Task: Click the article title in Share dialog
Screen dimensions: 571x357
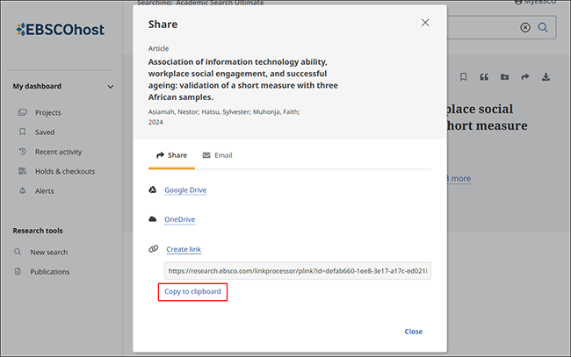Action: (x=242, y=79)
